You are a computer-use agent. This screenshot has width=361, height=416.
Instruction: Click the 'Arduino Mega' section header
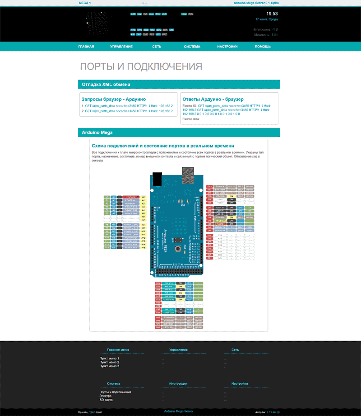179,132
